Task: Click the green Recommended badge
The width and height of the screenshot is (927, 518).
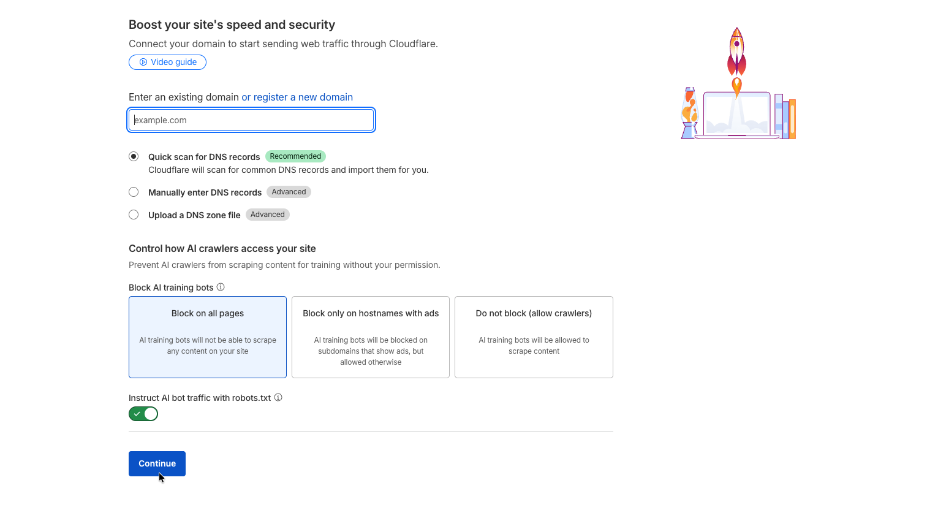Action: (295, 156)
